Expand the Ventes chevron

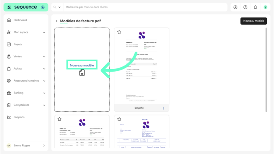pyautogui.click(x=44, y=57)
